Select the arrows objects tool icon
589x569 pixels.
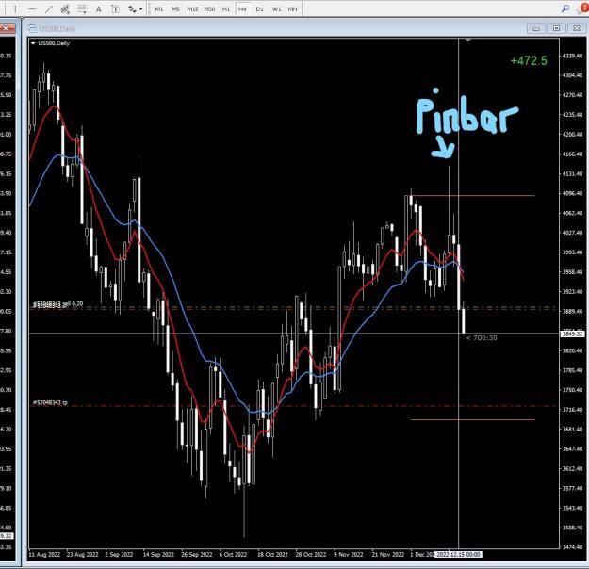click(132, 9)
